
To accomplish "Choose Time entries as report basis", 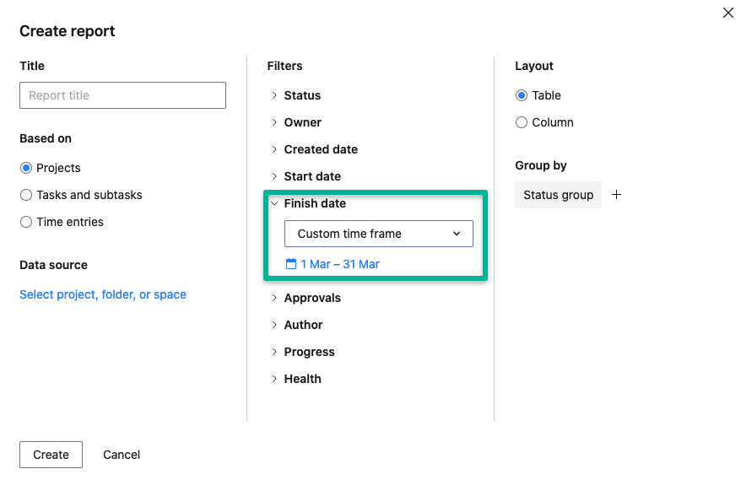I will [x=25, y=222].
